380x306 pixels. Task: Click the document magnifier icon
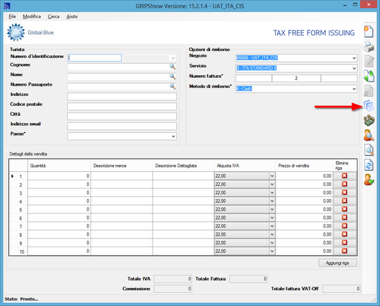click(x=369, y=150)
